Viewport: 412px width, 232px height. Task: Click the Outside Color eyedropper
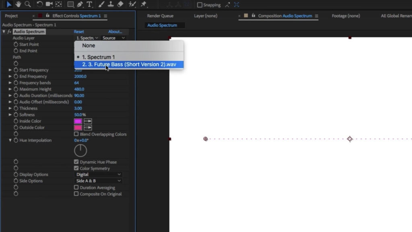(x=88, y=128)
